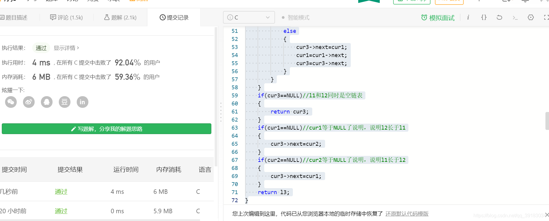Click code line number 71
This screenshot has height=221, width=549.
point(235,192)
